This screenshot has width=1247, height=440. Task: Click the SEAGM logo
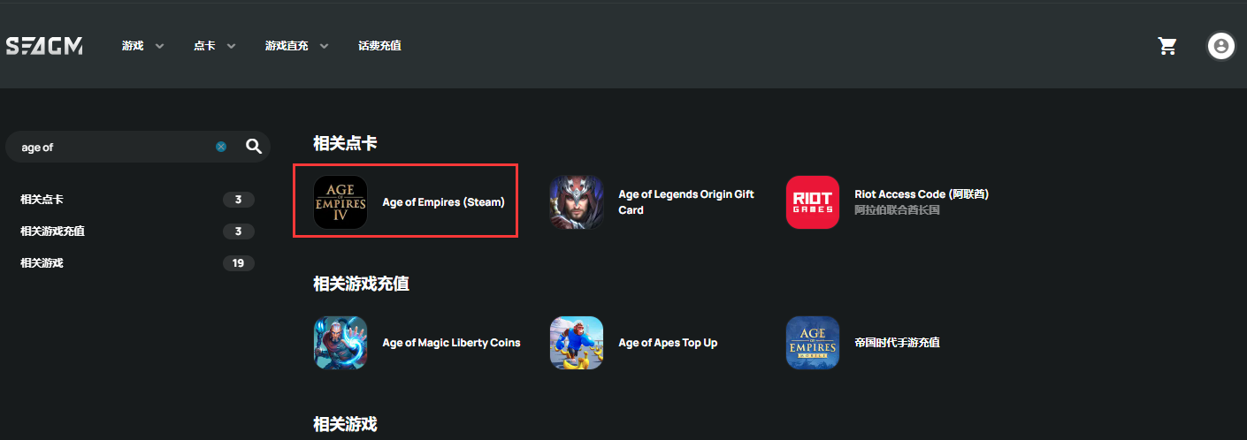point(44,46)
